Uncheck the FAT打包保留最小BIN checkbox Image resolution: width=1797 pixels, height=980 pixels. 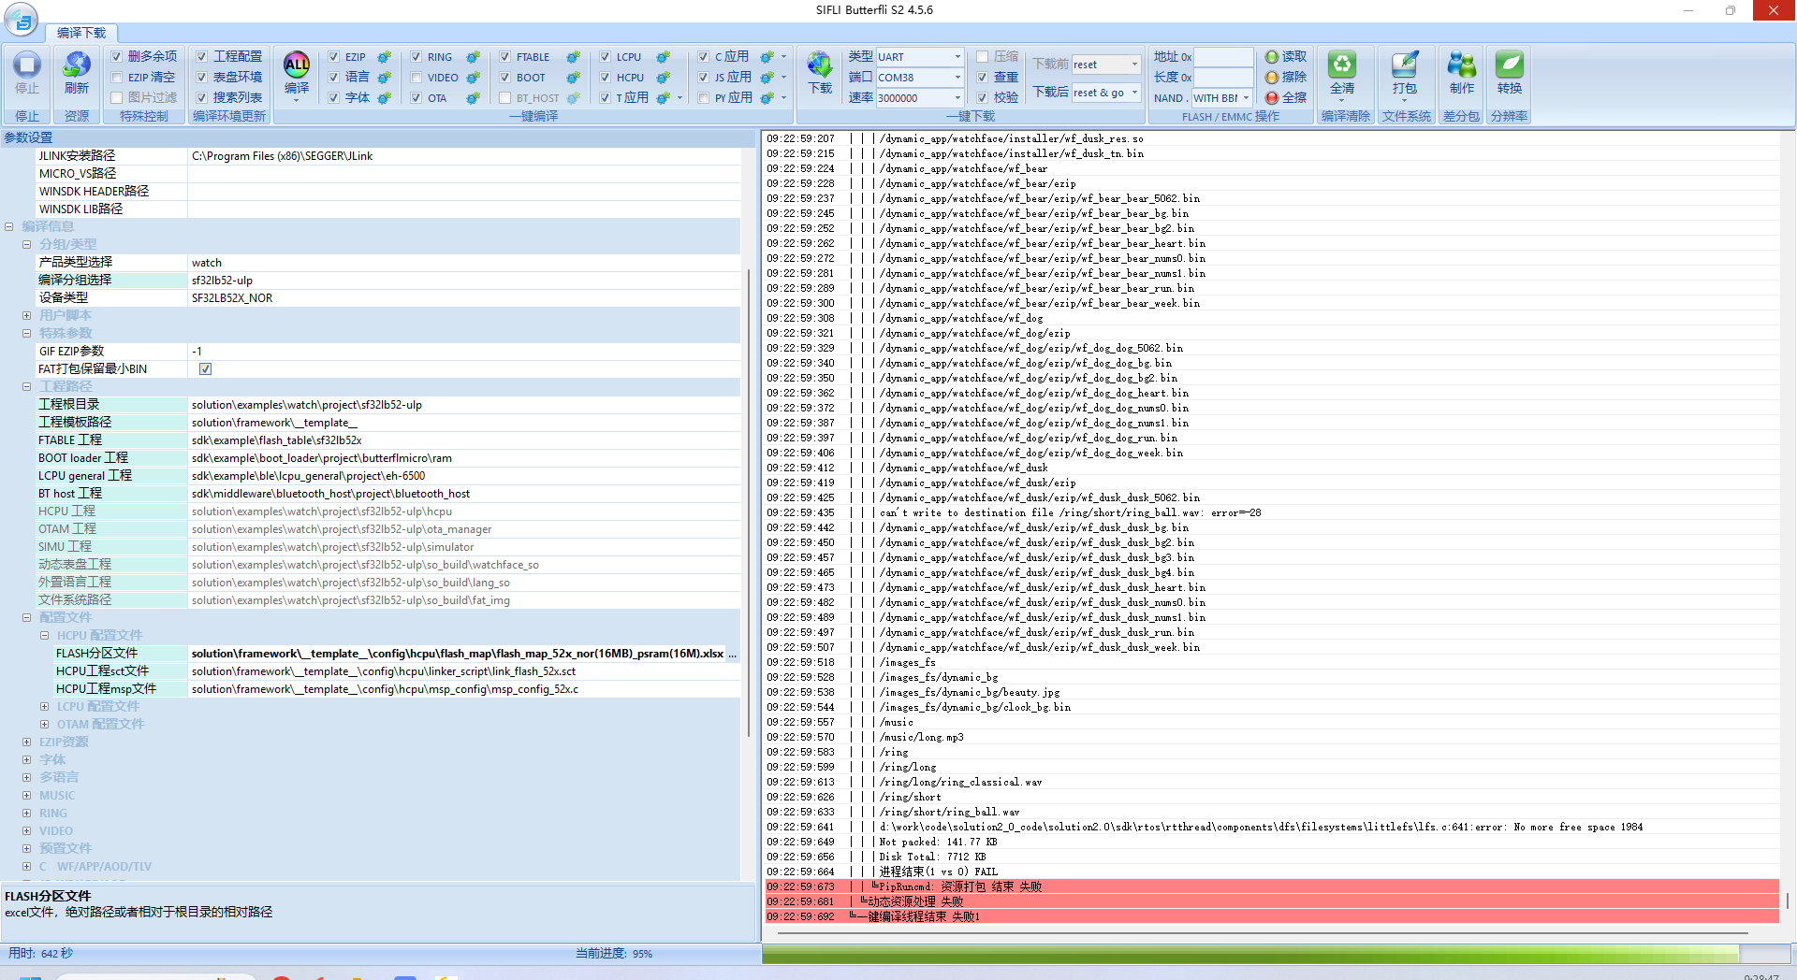point(205,369)
